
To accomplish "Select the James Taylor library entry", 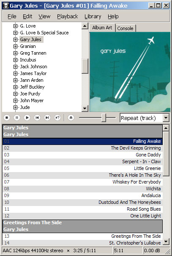I will click(x=33, y=73).
